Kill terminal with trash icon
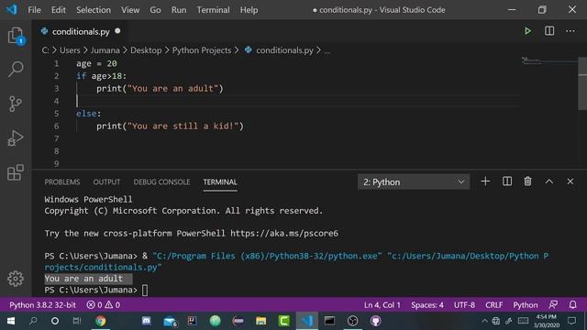 point(528,181)
